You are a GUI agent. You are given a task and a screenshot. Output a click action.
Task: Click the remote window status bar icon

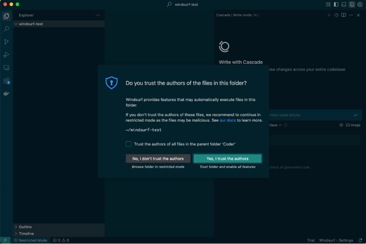point(5,240)
